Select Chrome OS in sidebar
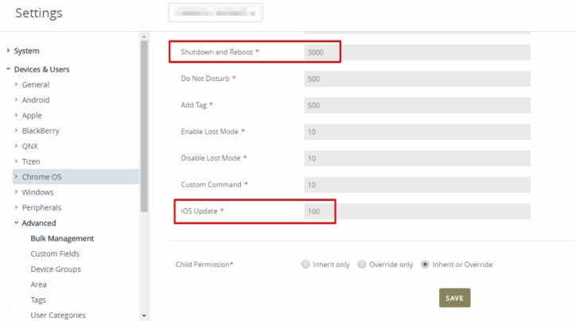The width and height of the screenshot is (575, 321). point(41,176)
